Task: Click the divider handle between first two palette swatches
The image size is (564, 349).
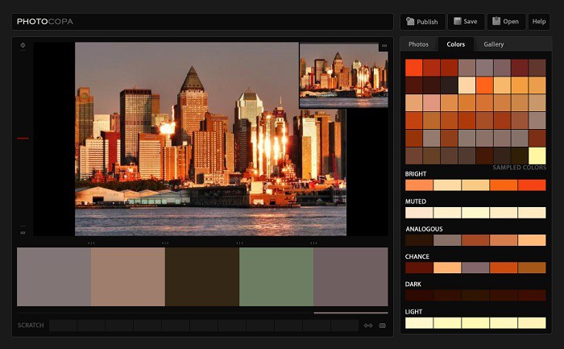Action: pyautogui.click(x=91, y=243)
